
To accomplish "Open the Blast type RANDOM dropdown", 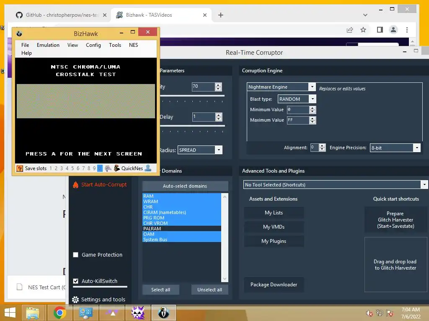I will [x=313, y=99].
